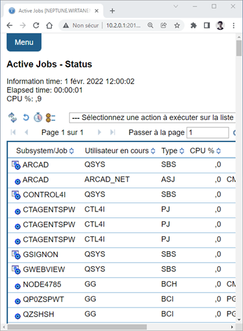Click the reset statistics arrow icon
The width and height of the screenshot is (243, 331).
coord(26,117)
